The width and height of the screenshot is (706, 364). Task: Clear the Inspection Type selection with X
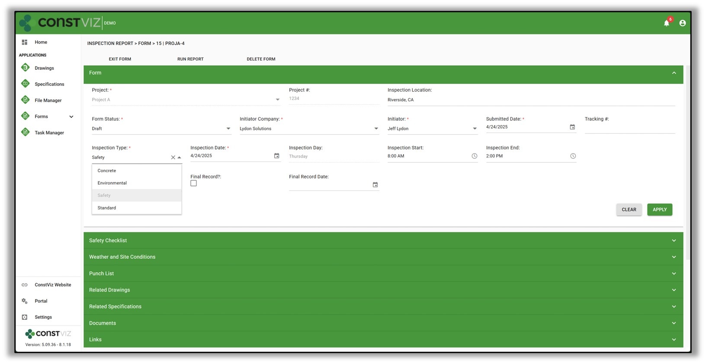[173, 158]
